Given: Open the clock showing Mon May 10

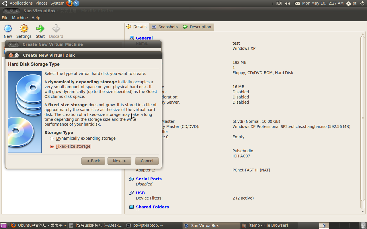Looking at the screenshot, I should (x=323, y=3).
